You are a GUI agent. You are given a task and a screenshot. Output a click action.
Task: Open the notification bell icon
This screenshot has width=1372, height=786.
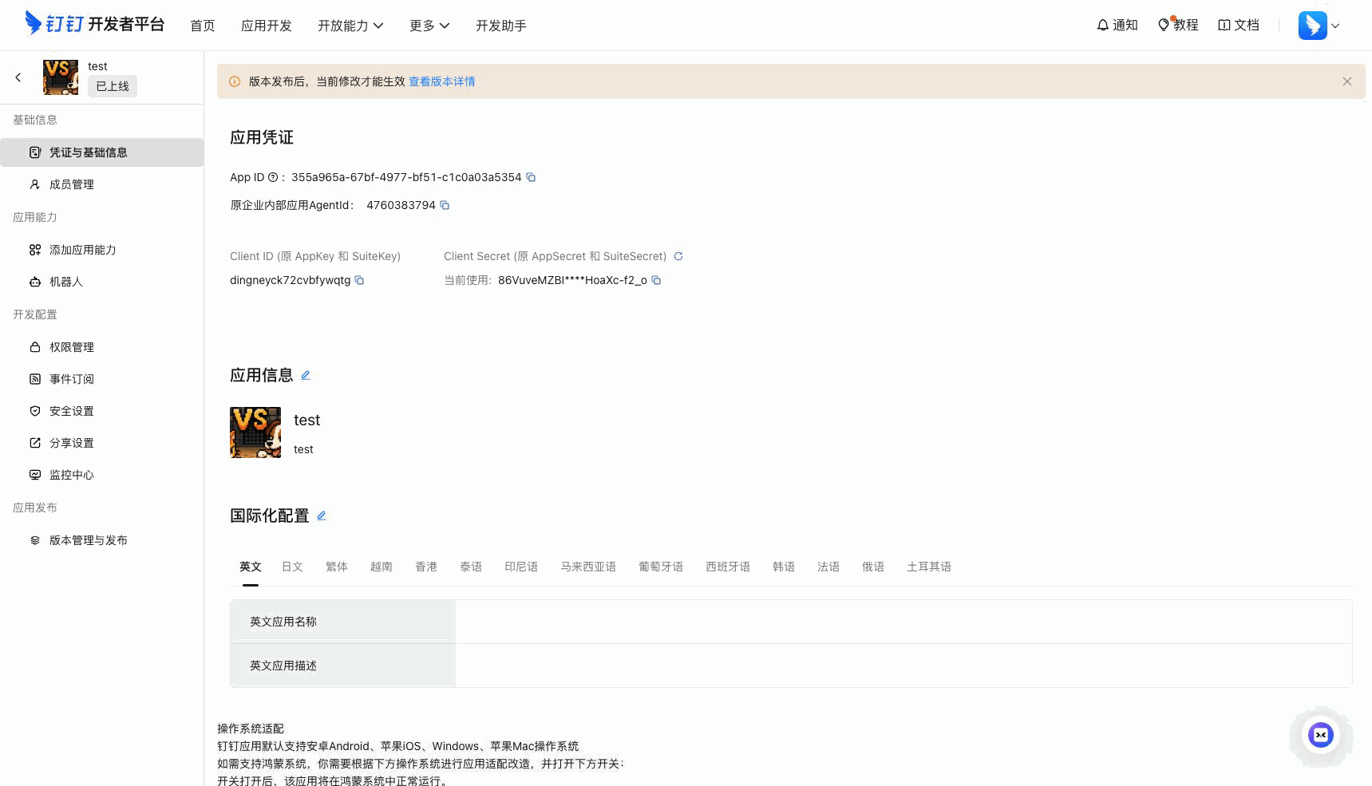point(1103,25)
